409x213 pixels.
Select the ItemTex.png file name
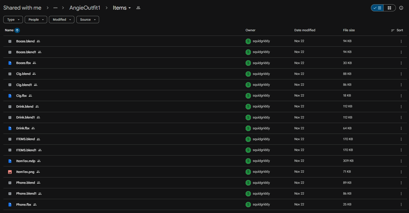pyautogui.click(x=25, y=172)
